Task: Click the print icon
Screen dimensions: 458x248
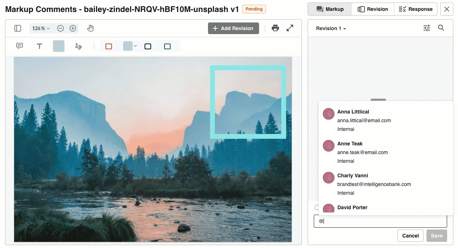Action: [x=275, y=28]
